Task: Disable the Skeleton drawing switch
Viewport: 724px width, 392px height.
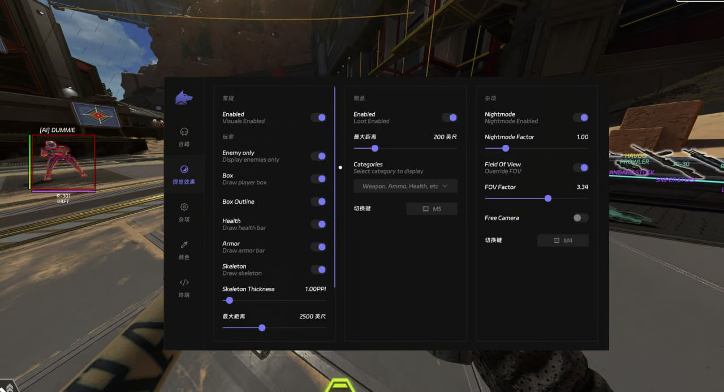Action: (318, 269)
